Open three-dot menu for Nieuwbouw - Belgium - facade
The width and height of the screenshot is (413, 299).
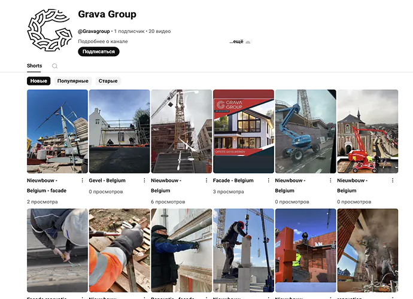point(82,180)
